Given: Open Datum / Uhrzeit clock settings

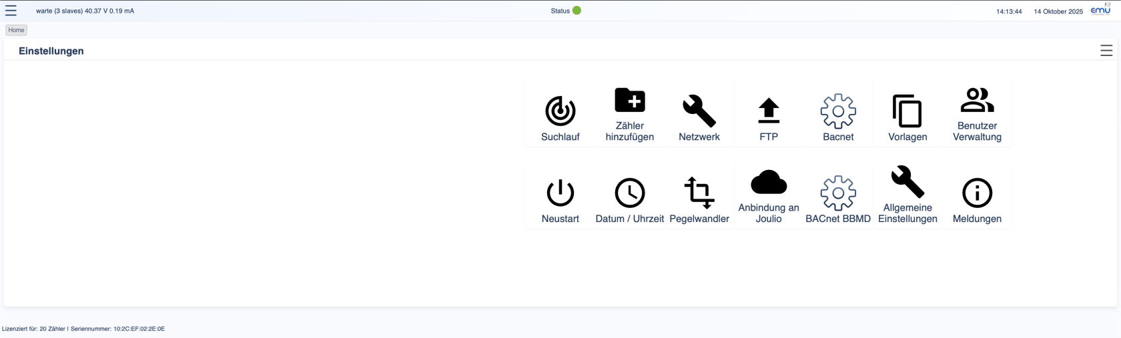Looking at the screenshot, I should 629,193.
